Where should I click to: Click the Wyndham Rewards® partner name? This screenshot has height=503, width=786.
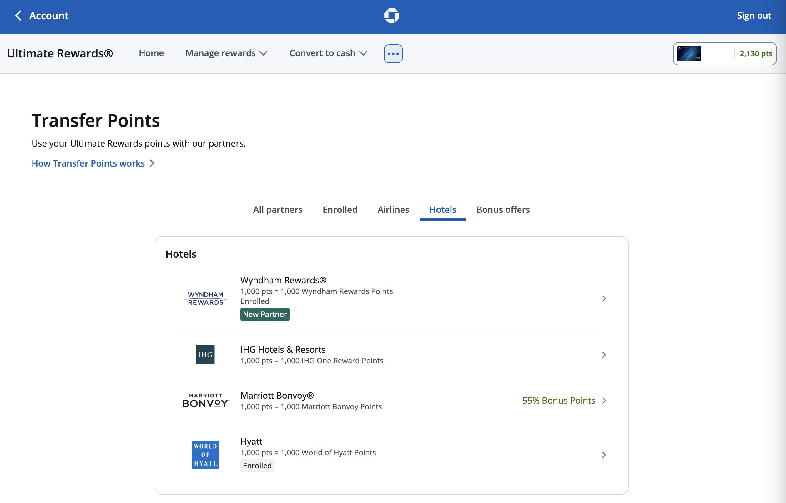pos(283,280)
